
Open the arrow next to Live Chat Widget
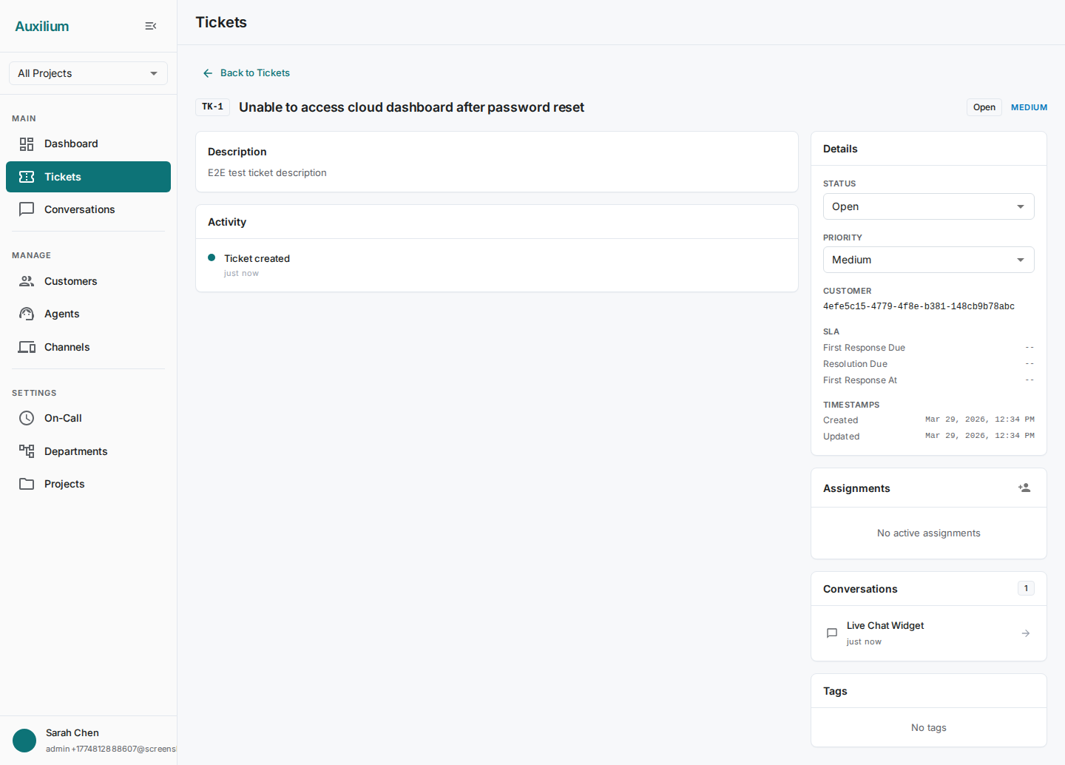1026,633
